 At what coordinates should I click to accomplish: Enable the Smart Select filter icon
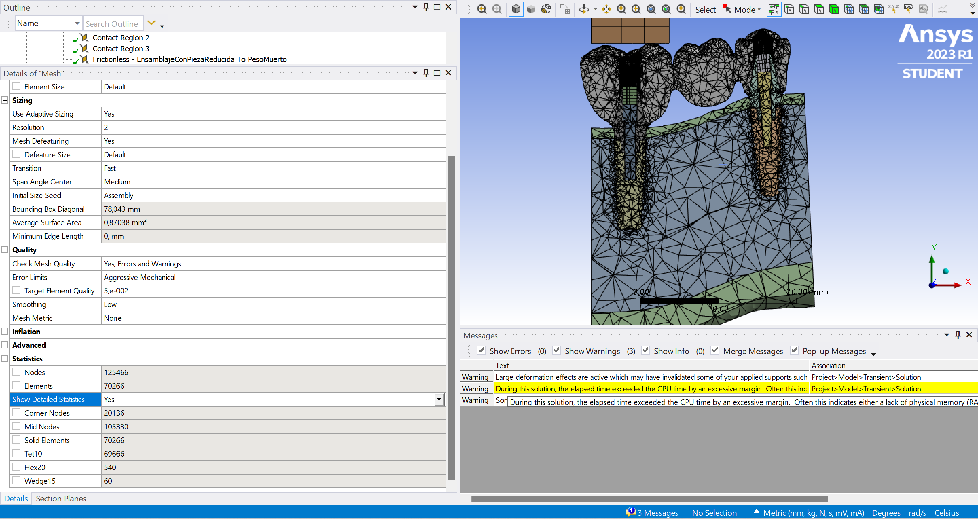pyautogui.click(x=774, y=9)
